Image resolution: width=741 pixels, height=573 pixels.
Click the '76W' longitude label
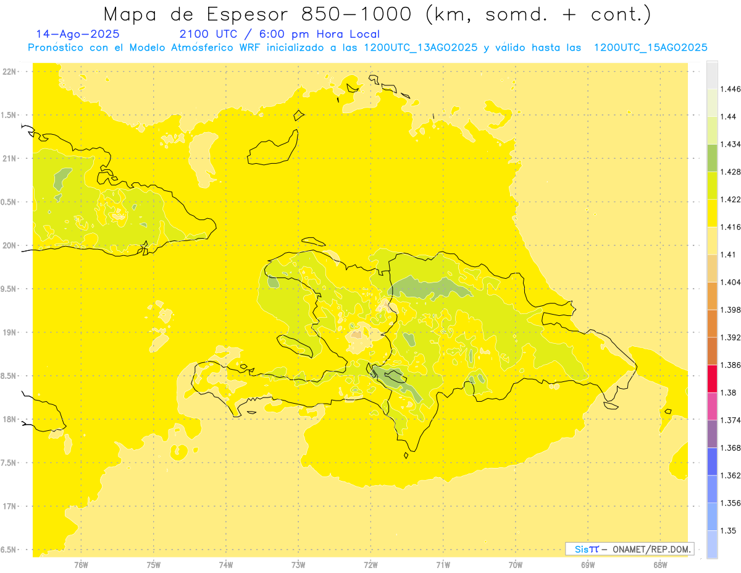coord(81,565)
